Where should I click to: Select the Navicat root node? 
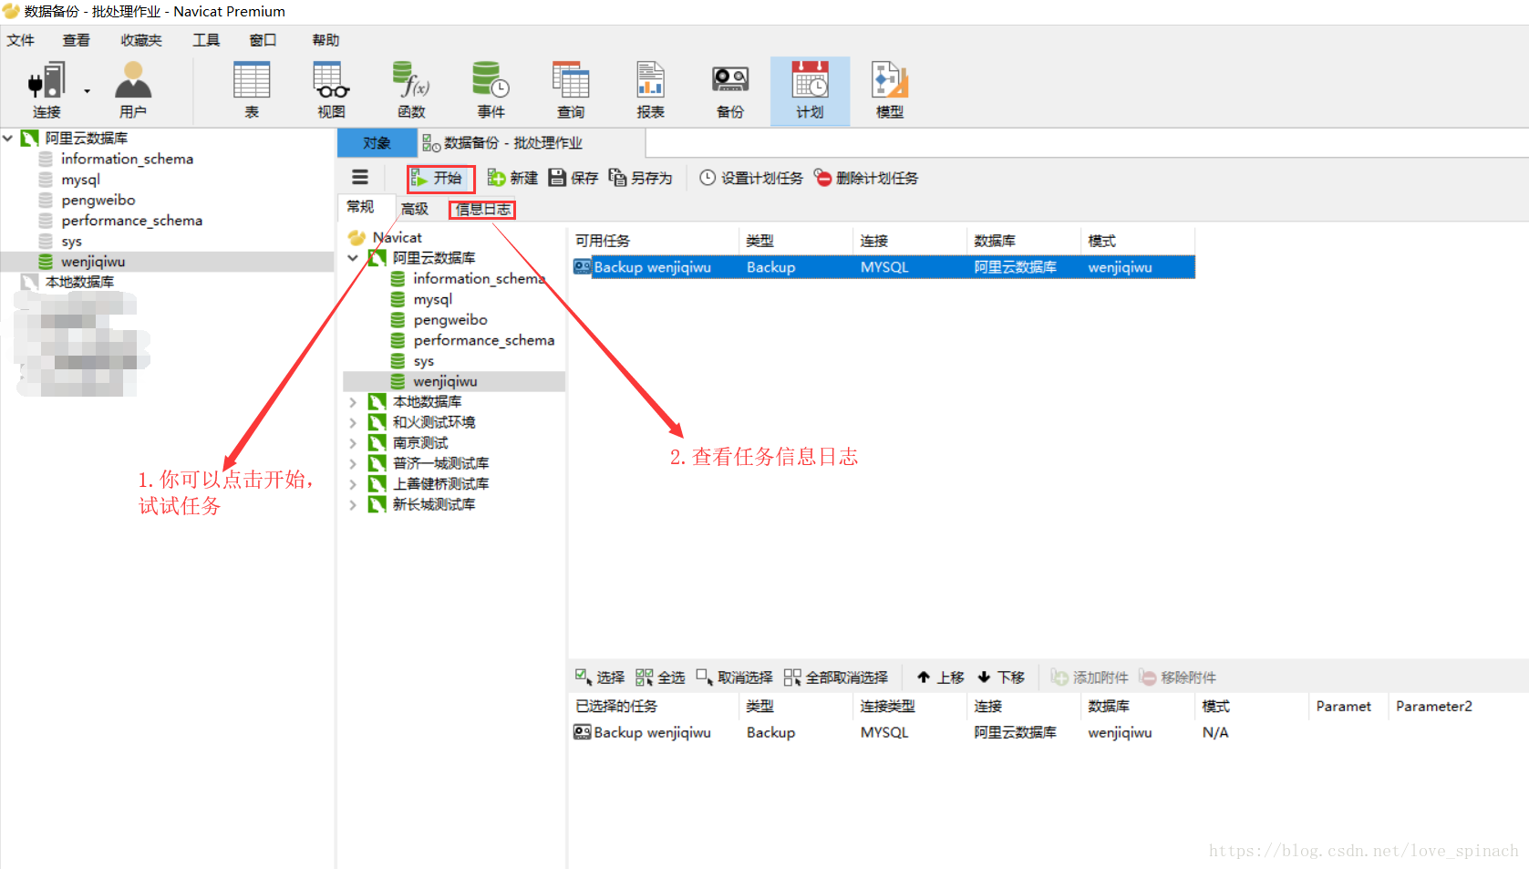point(397,237)
